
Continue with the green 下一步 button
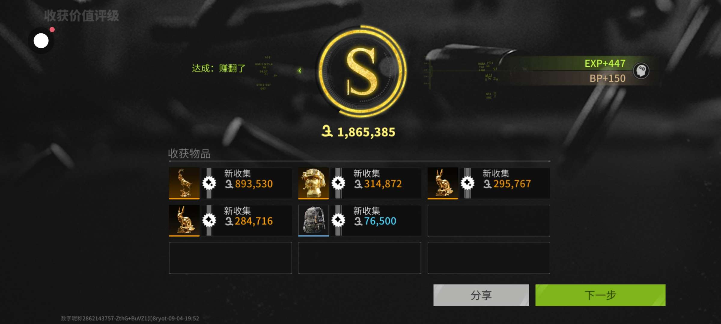[600, 295]
